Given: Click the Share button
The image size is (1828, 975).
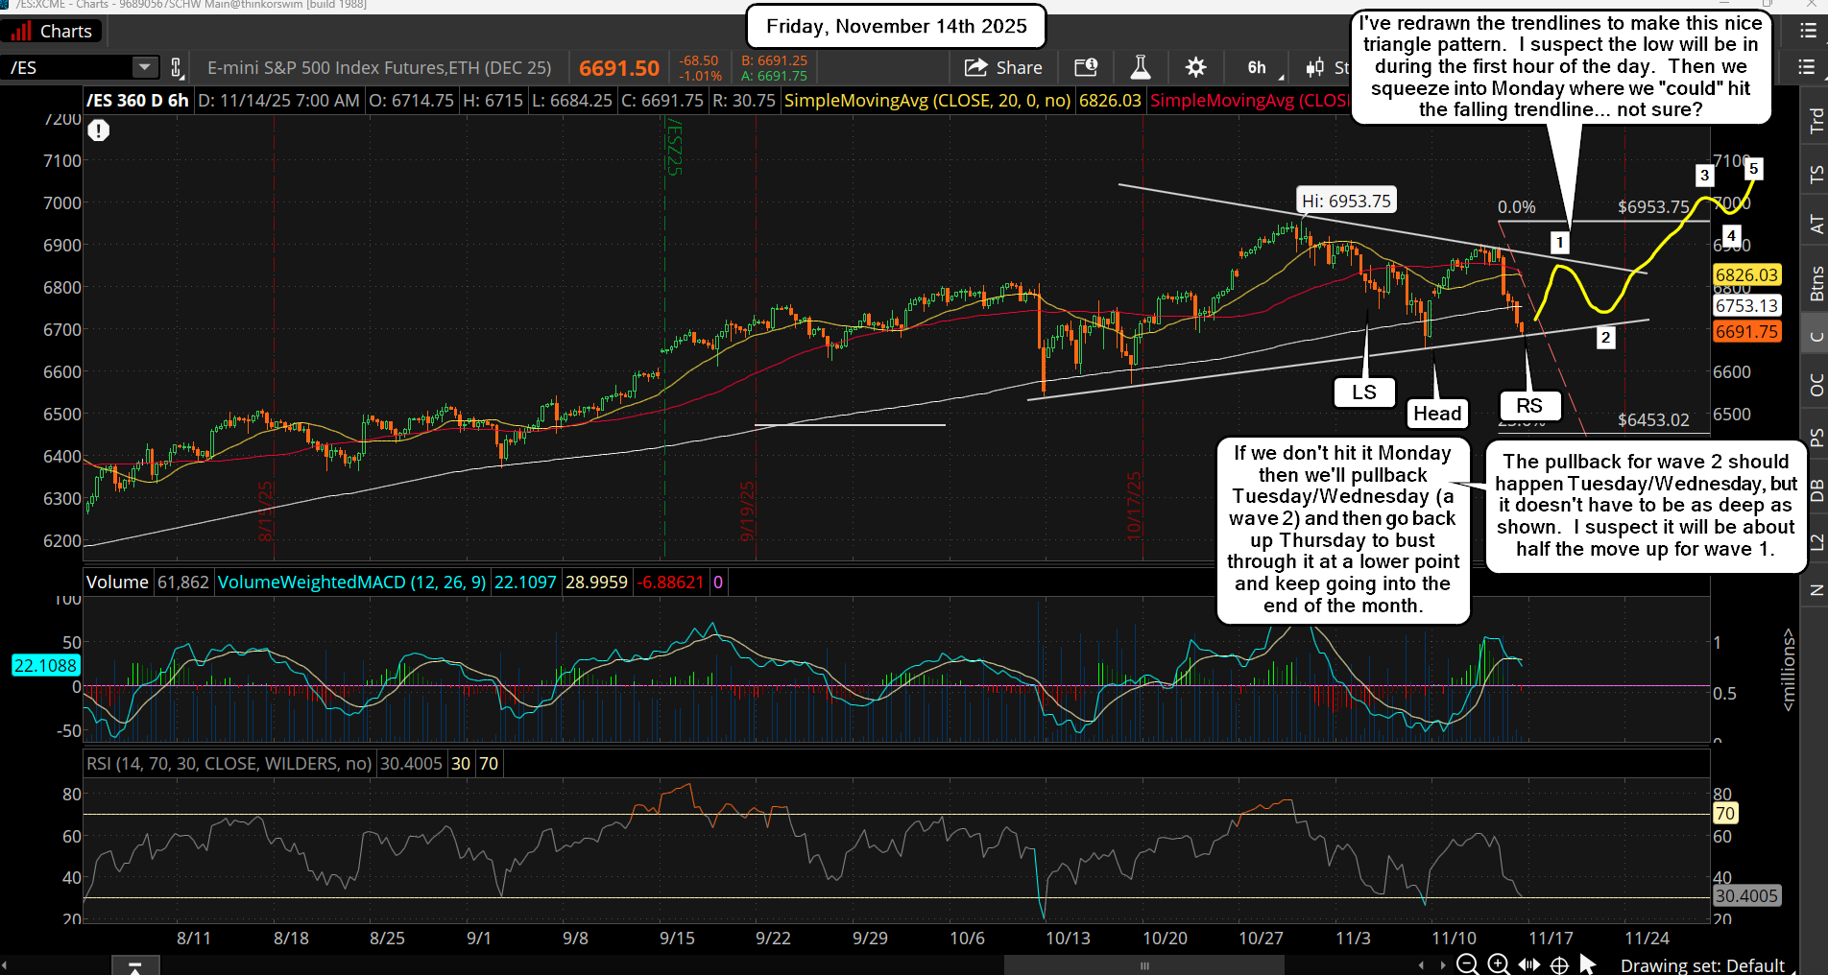Looking at the screenshot, I should tap(1004, 67).
